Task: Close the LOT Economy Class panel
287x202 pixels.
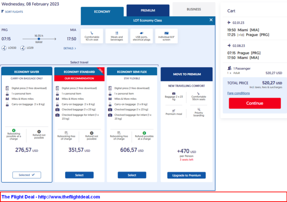Action: [x=211, y=20]
